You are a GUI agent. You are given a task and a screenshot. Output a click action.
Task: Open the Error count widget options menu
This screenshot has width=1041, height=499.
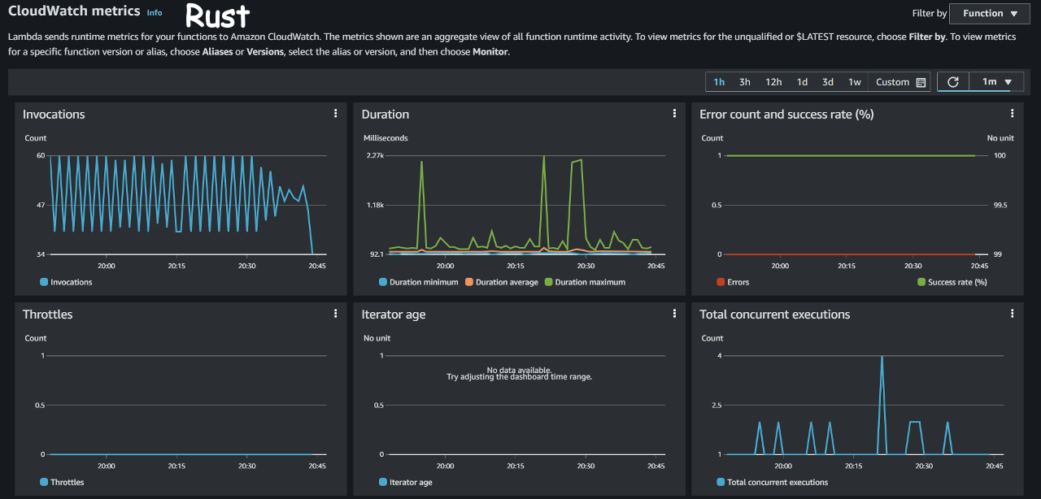pyautogui.click(x=1013, y=114)
